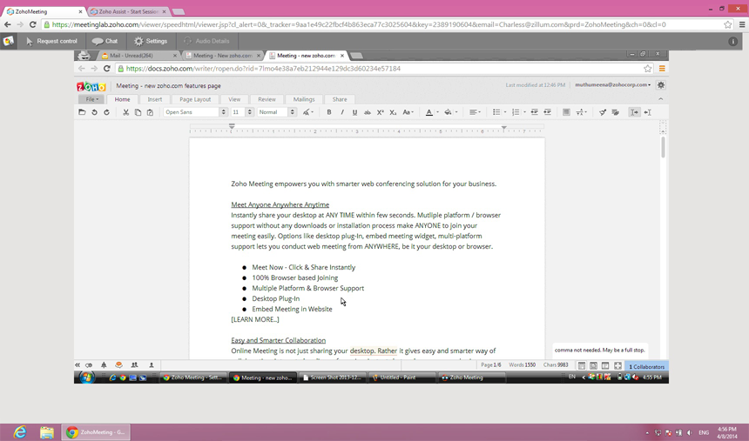Screen dimensions: 749x441
Task: Click the collapse double-arrow icon in status bar
Action: point(78,365)
